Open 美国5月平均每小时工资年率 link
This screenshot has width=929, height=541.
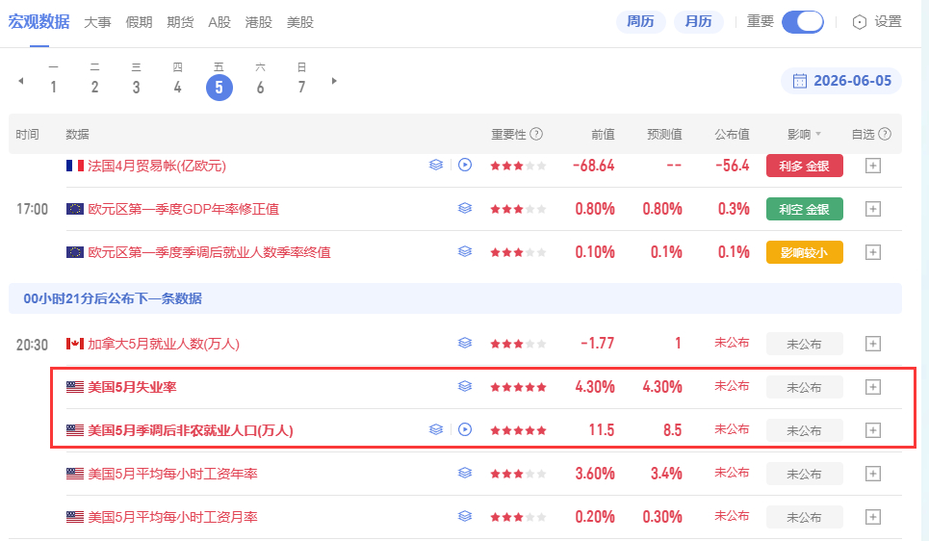pyautogui.click(x=172, y=474)
